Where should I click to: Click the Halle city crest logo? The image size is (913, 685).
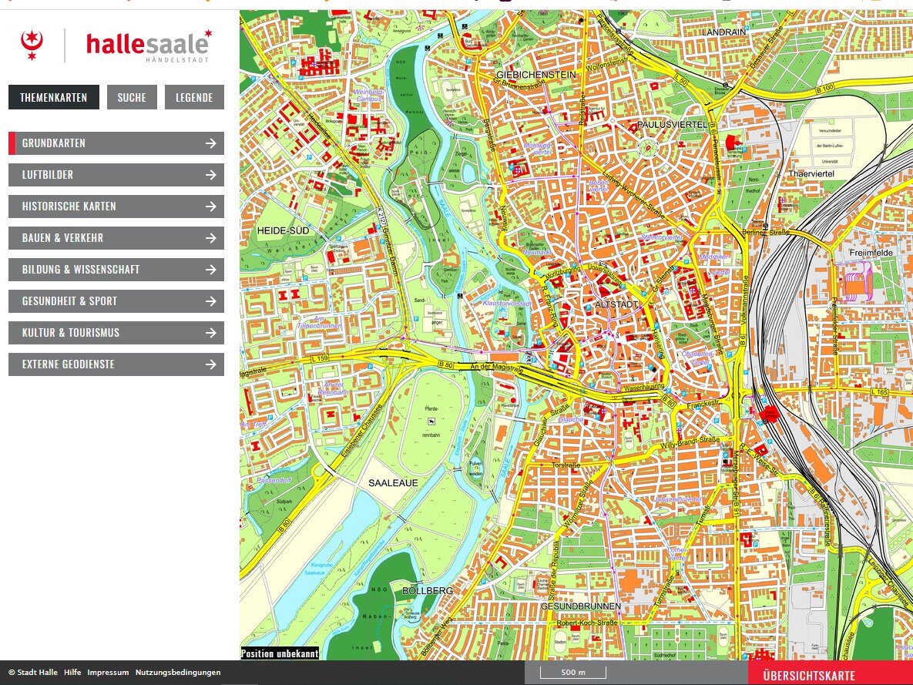pyautogui.click(x=32, y=45)
